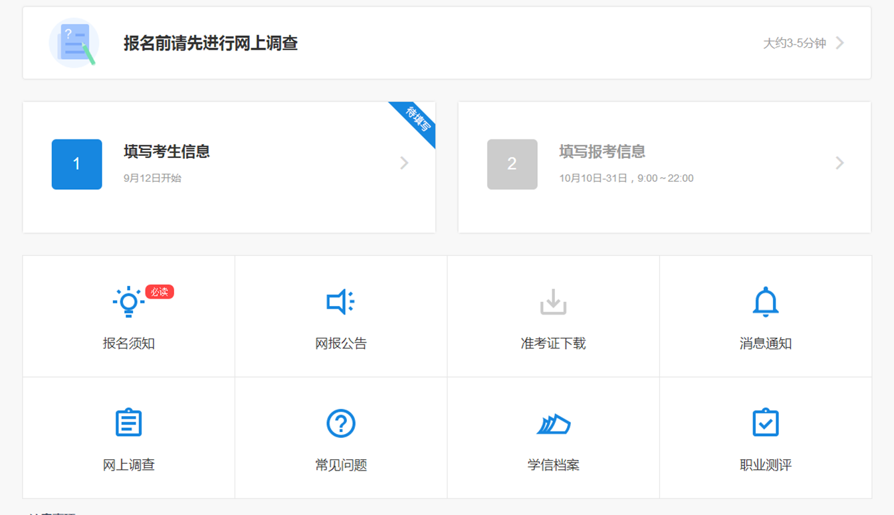Click the lightbulb icon for 报名须知
This screenshot has width=894, height=515.
coord(128,302)
